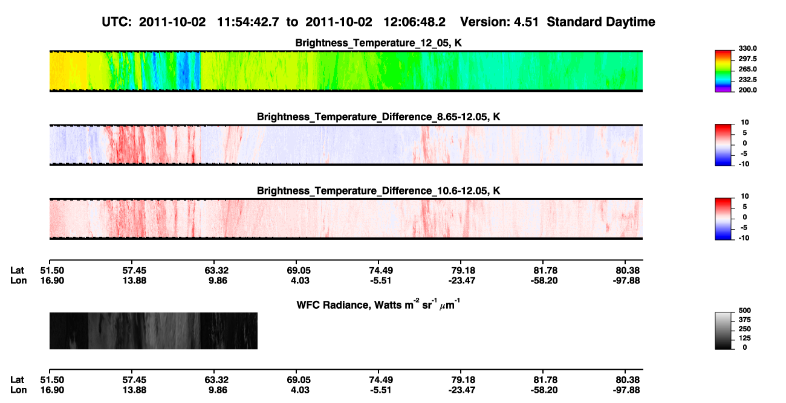Click latitude 81.78 on axis below WFC image
This screenshot has height=403, width=786.
pos(544,379)
